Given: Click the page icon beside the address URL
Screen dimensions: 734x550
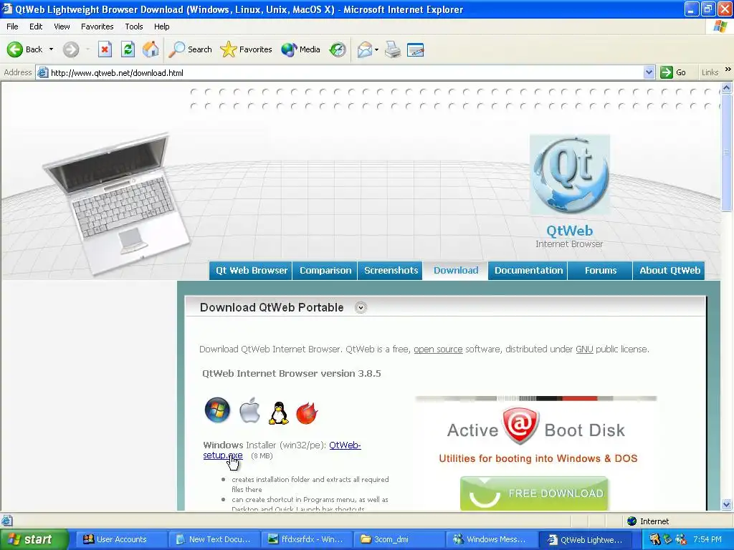Looking at the screenshot, I should 42,72.
